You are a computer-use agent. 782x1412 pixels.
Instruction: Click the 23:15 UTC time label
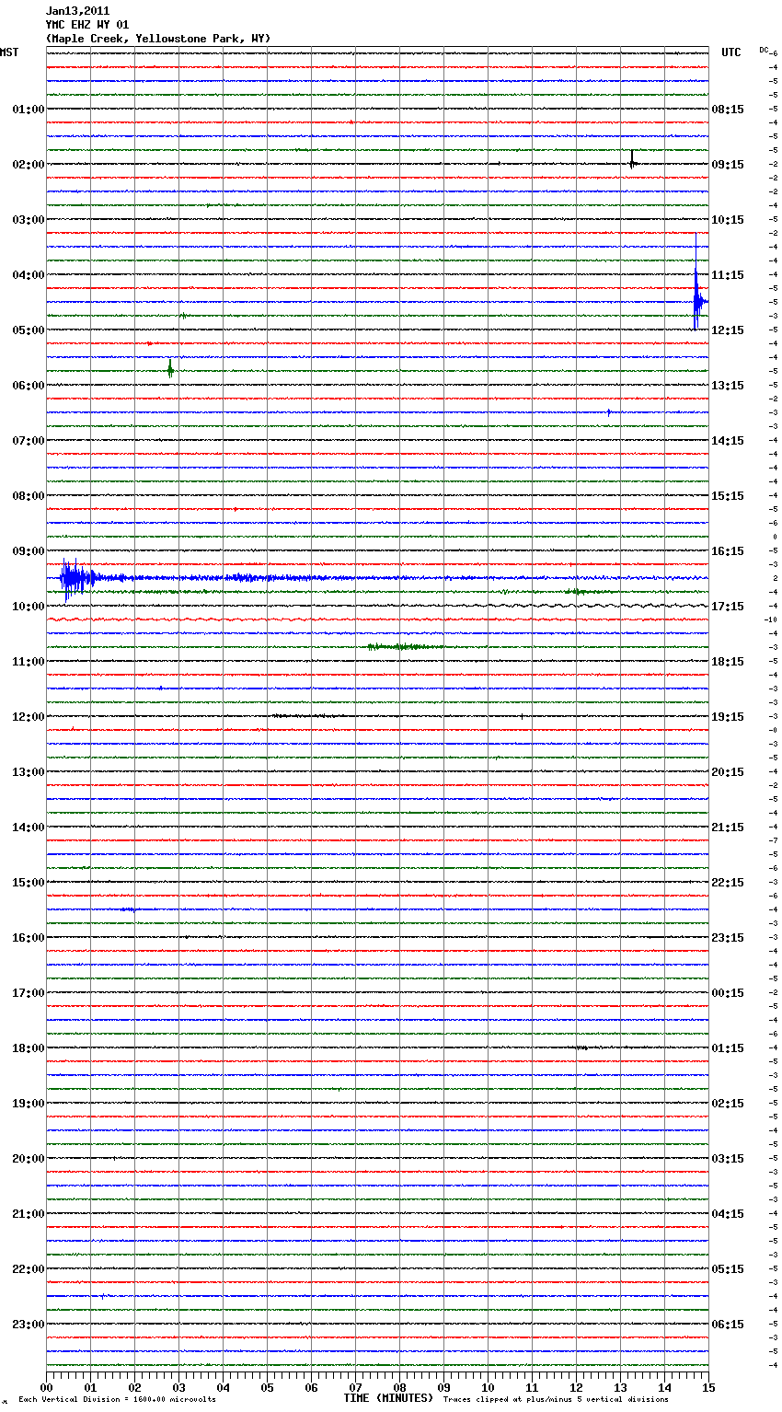[x=728, y=938]
